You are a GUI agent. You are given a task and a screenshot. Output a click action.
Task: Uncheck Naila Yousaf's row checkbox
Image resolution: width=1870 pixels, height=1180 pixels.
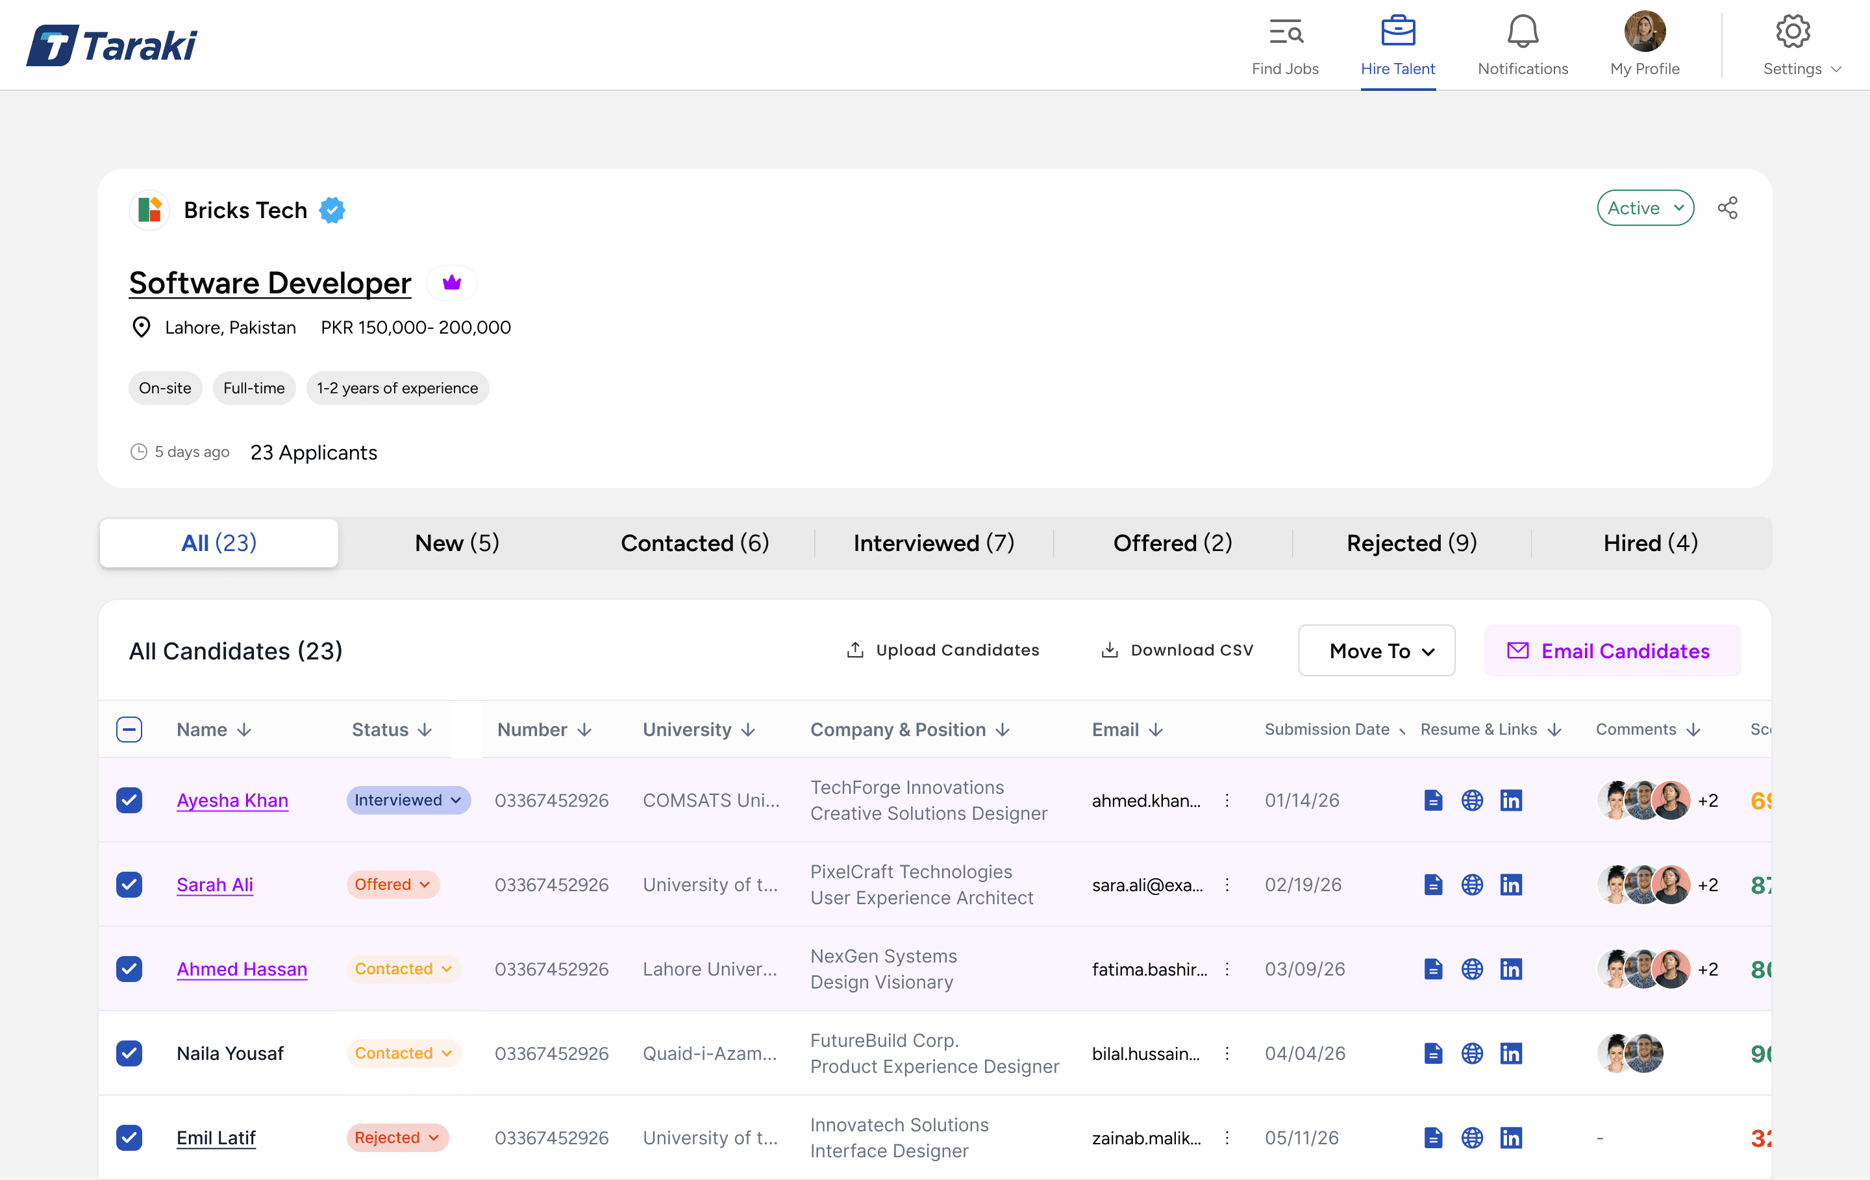pos(129,1053)
